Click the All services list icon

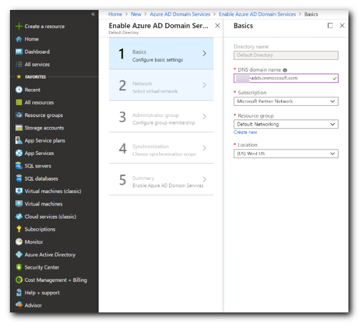click(19, 64)
